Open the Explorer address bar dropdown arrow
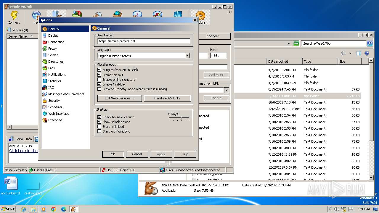Viewport: 379px width, 213px height. coord(289,43)
